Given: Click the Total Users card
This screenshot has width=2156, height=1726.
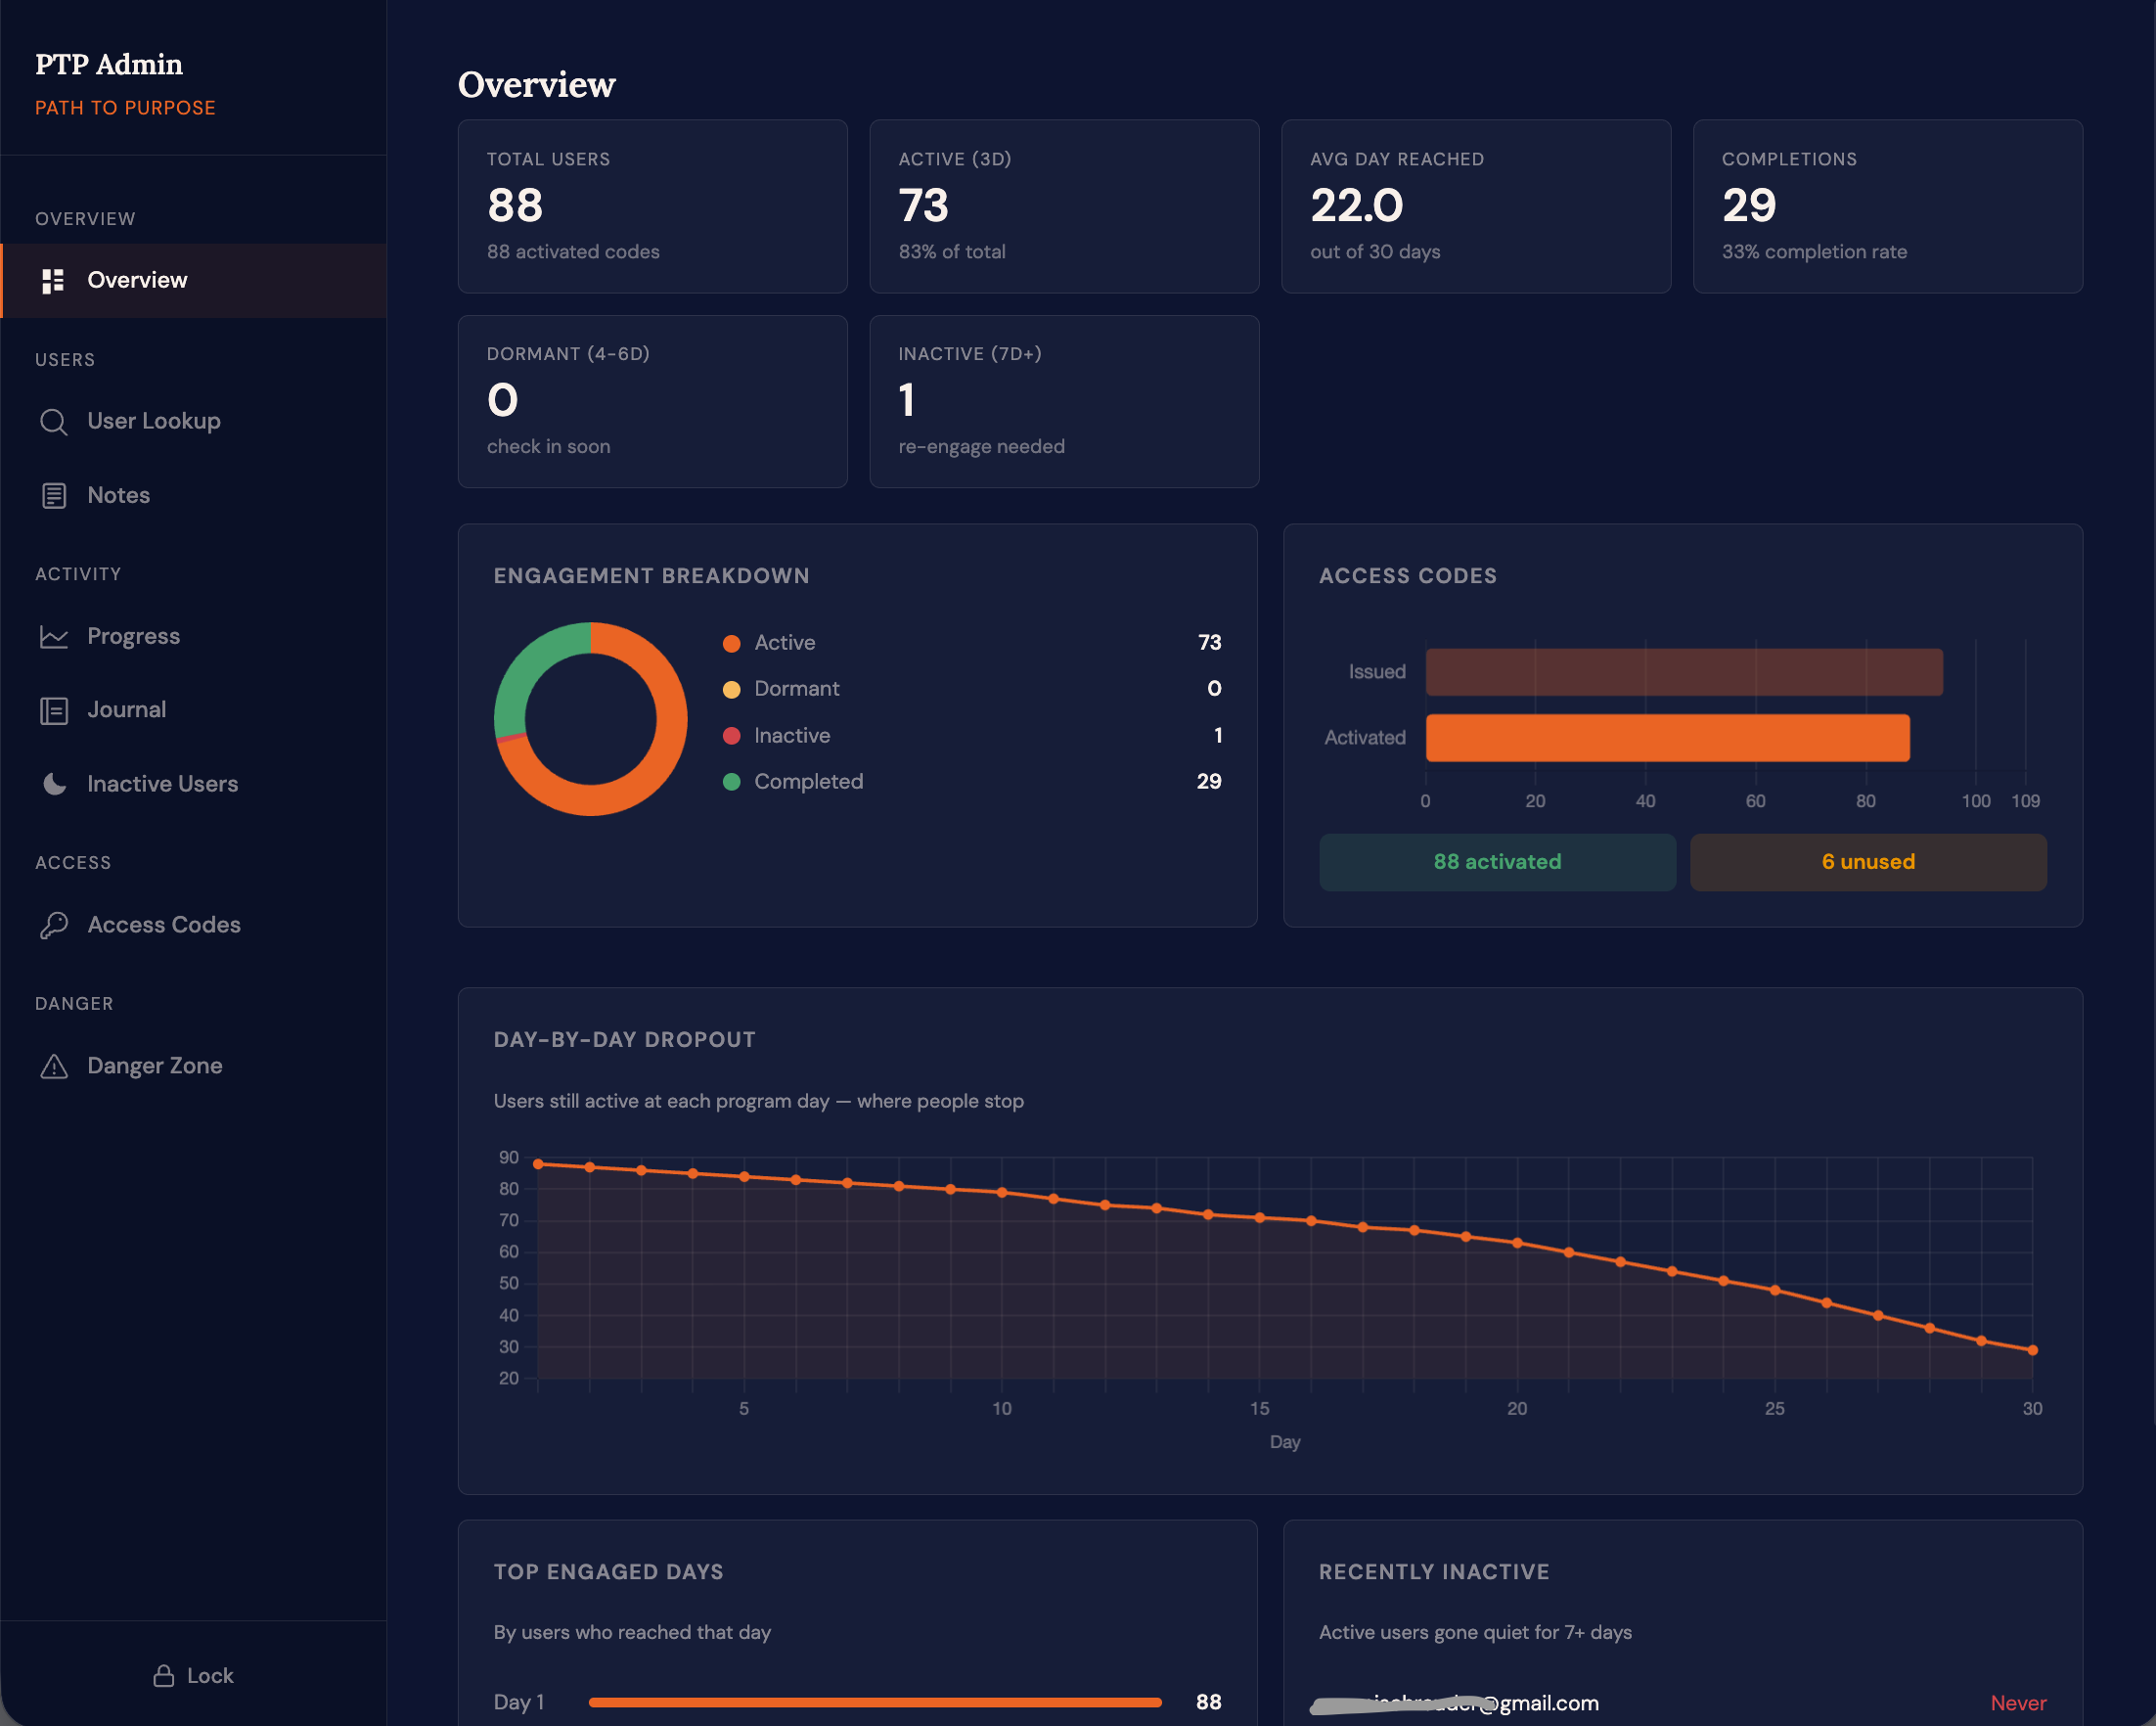Looking at the screenshot, I should coord(652,207).
